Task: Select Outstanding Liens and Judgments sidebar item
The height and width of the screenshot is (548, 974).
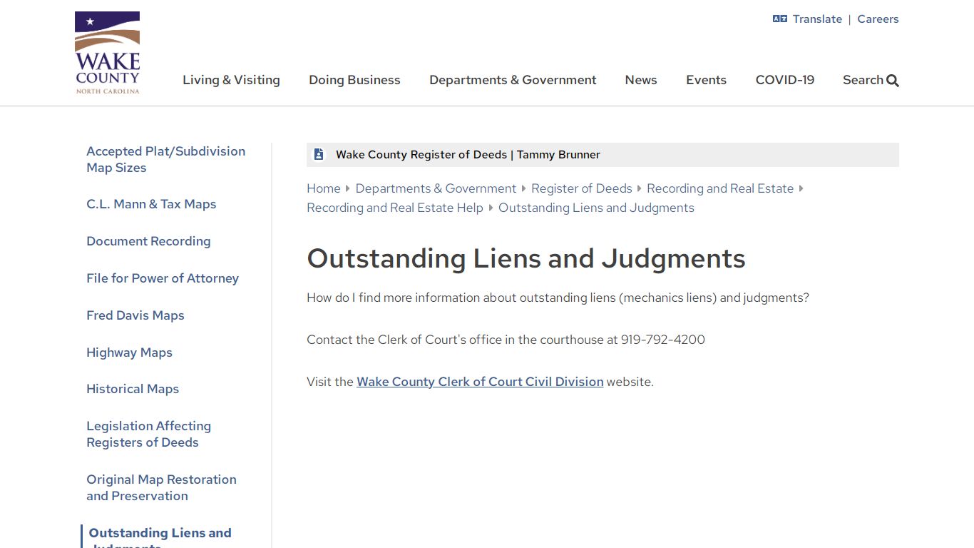Action: coord(160,538)
